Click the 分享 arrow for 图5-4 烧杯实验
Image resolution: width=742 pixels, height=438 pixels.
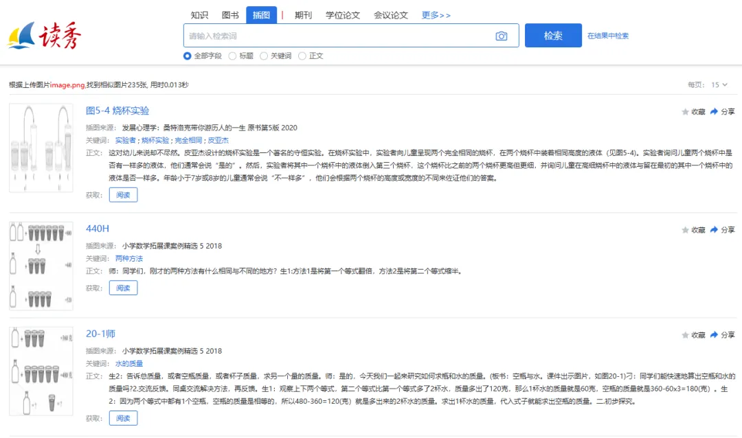(x=715, y=111)
